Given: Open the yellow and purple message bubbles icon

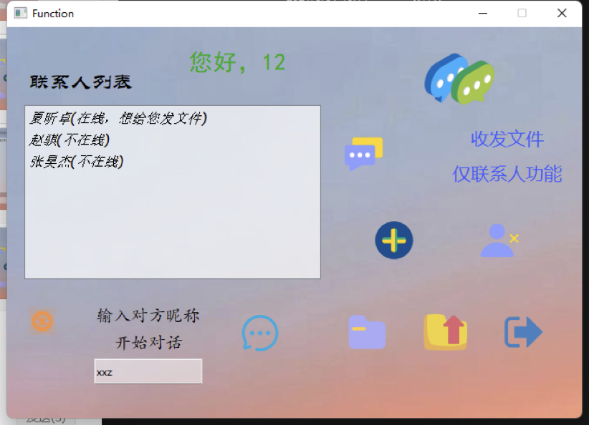Looking at the screenshot, I should [363, 153].
